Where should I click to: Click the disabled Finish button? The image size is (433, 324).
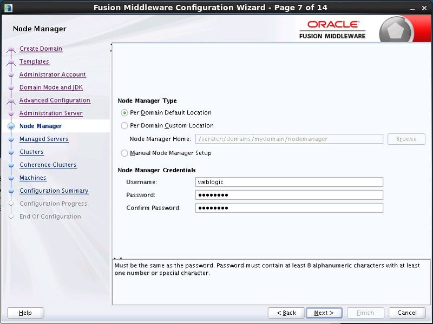(x=365, y=313)
